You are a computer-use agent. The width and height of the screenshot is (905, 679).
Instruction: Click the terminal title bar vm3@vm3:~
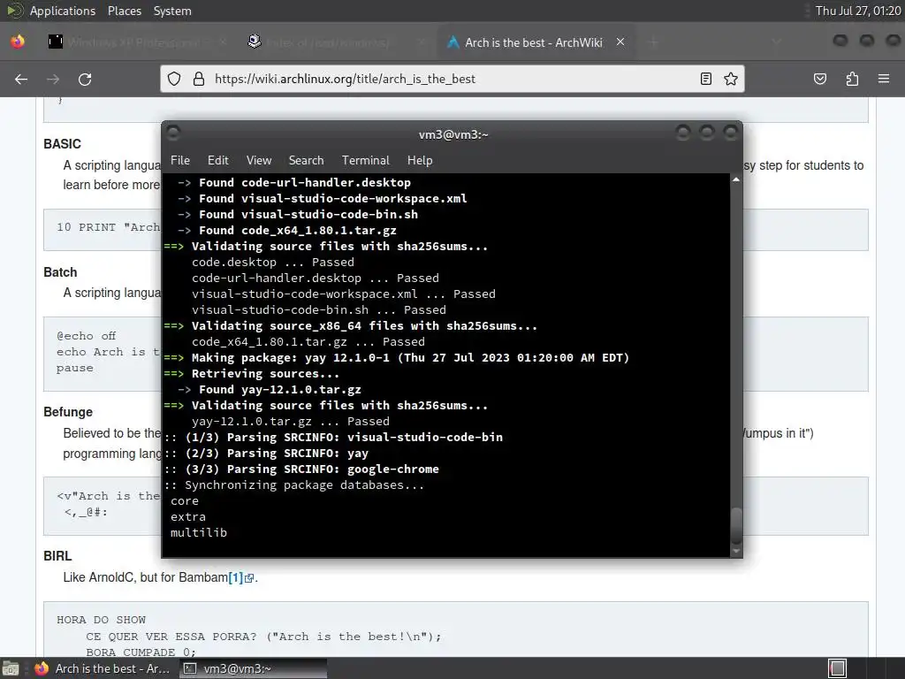click(x=453, y=134)
